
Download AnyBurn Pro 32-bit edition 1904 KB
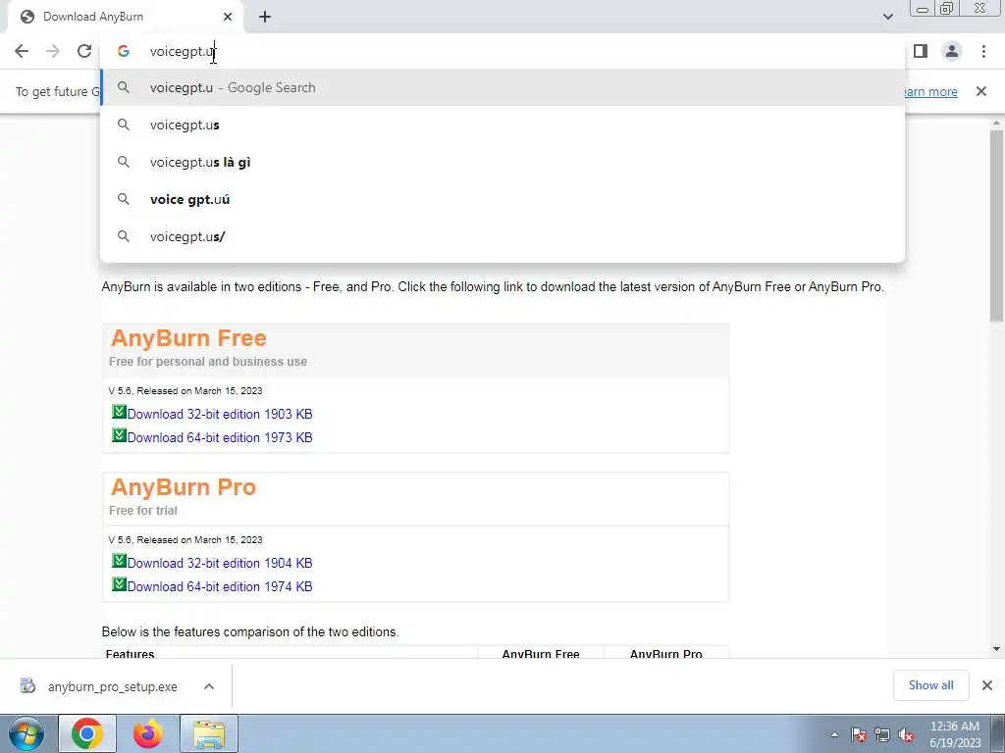point(220,564)
